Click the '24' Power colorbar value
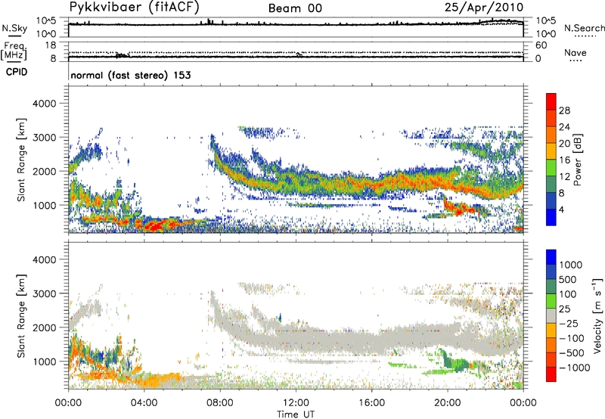The height and width of the screenshot is (419, 605). tap(564, 127)
